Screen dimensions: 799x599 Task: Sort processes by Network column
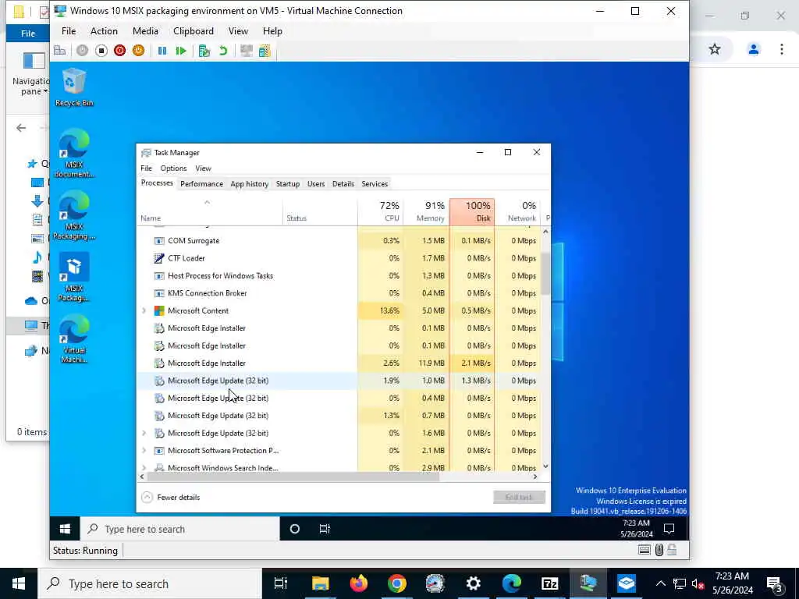(517, 211)
